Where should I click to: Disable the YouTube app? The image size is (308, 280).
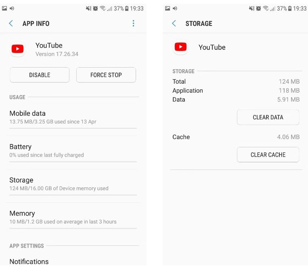40,75
